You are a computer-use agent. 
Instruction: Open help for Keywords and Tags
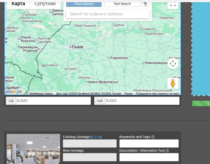tap(153, 137)
